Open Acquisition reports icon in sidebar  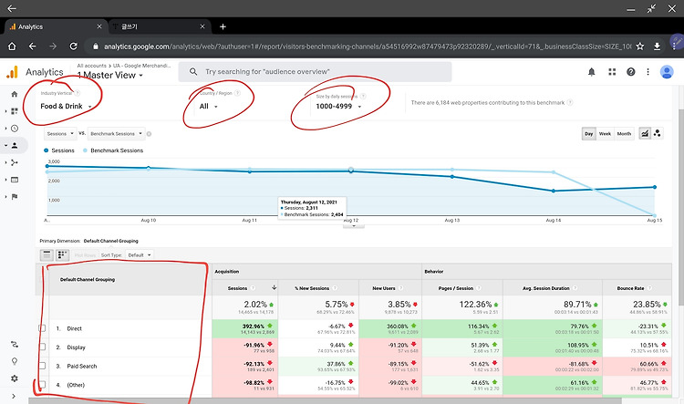pos(15,162)
